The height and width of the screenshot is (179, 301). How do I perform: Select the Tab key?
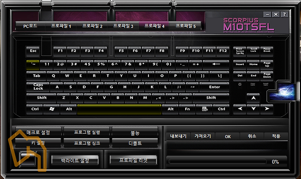pyautogui.click(x=36, y=76)
